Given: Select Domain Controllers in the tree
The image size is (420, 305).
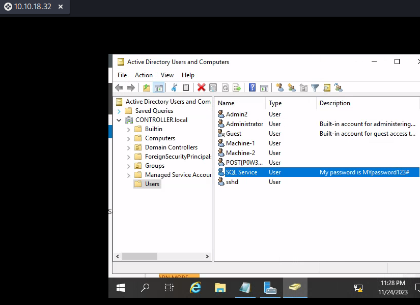Looking at the screenshot, I should (171, 147).
